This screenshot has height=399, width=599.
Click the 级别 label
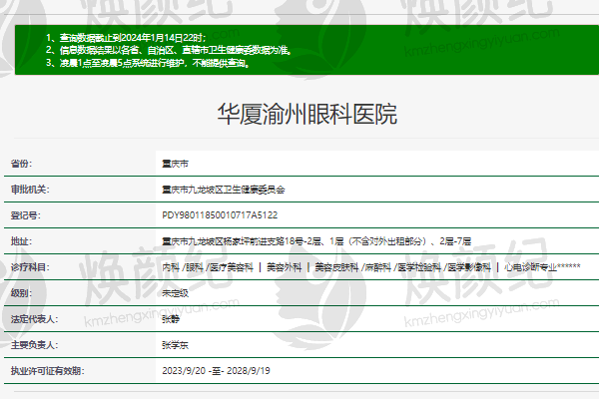(x=21, y=293)
